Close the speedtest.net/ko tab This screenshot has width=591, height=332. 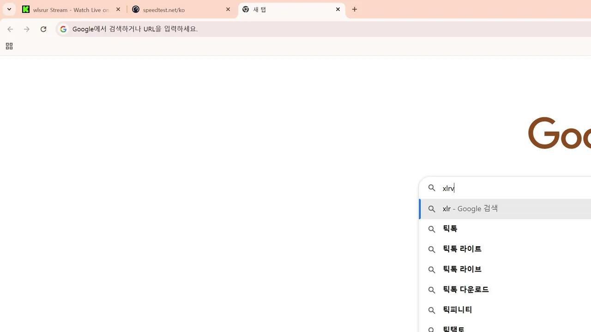pos(228,10)
